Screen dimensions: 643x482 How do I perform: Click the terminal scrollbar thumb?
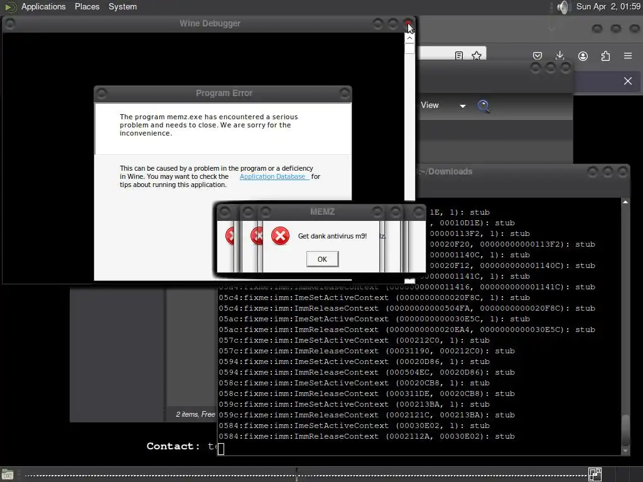pos(625,429)
